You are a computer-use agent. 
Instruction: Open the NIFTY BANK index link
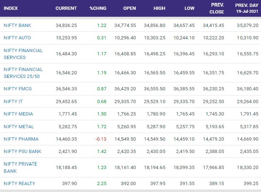point(17,25)
